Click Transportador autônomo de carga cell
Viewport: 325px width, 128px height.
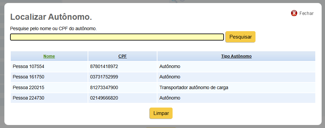(194, 87)
